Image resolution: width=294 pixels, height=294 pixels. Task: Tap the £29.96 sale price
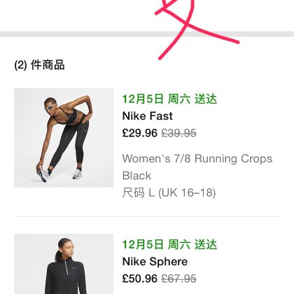[x=140, y=133]
